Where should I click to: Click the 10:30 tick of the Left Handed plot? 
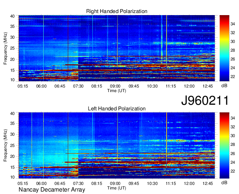[x=152, y=183]
